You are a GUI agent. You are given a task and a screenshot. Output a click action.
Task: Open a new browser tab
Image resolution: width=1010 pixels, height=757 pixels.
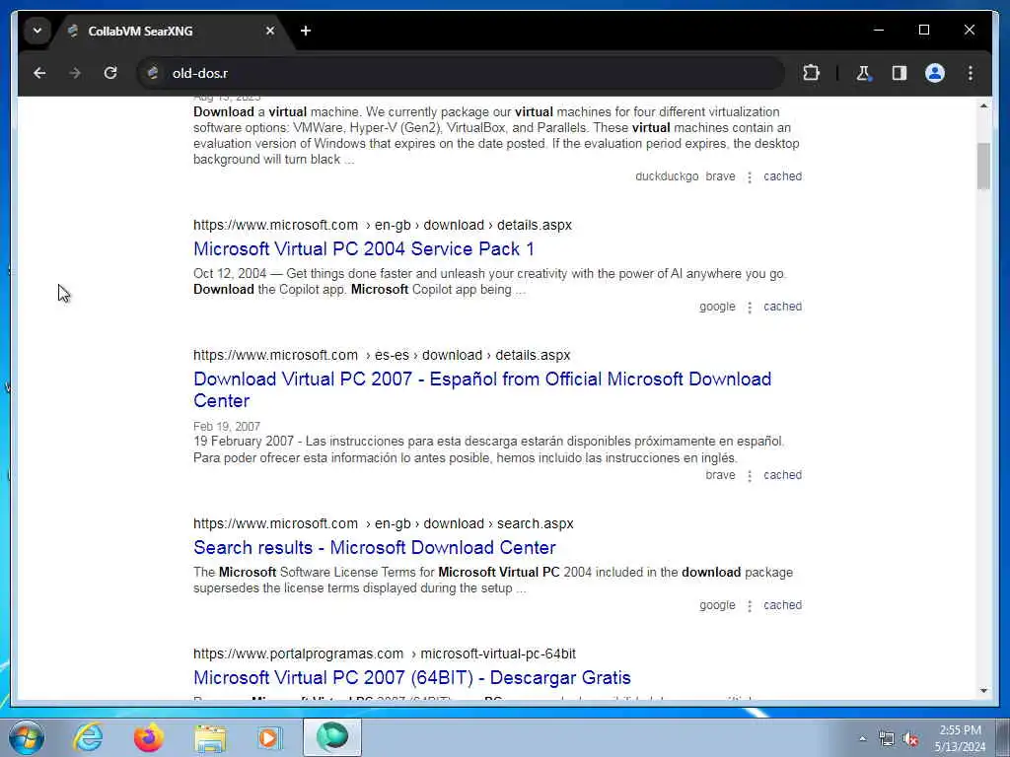pos(306,31)
